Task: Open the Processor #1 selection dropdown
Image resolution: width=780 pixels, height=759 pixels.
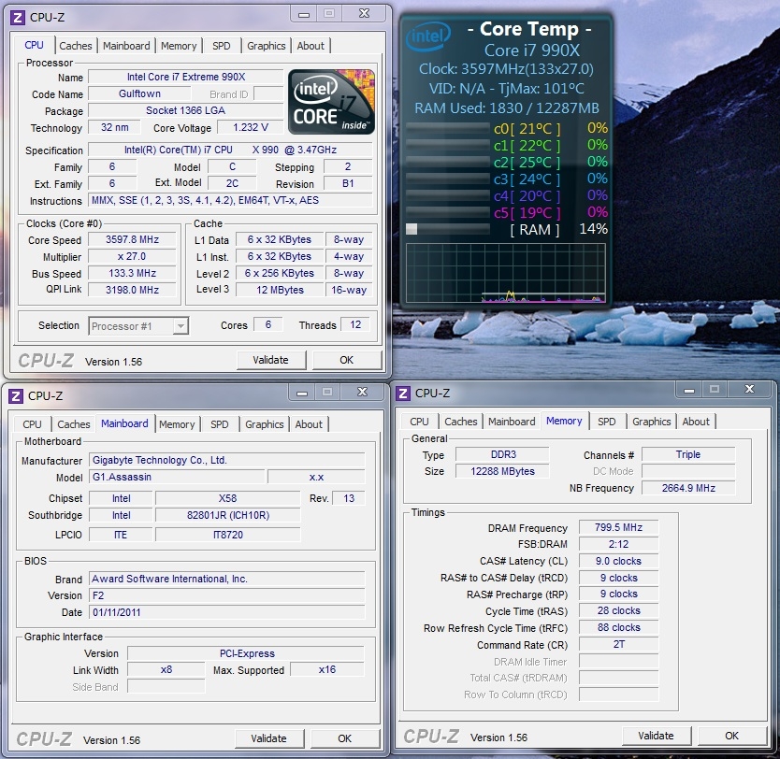Action: click(138, 326)
